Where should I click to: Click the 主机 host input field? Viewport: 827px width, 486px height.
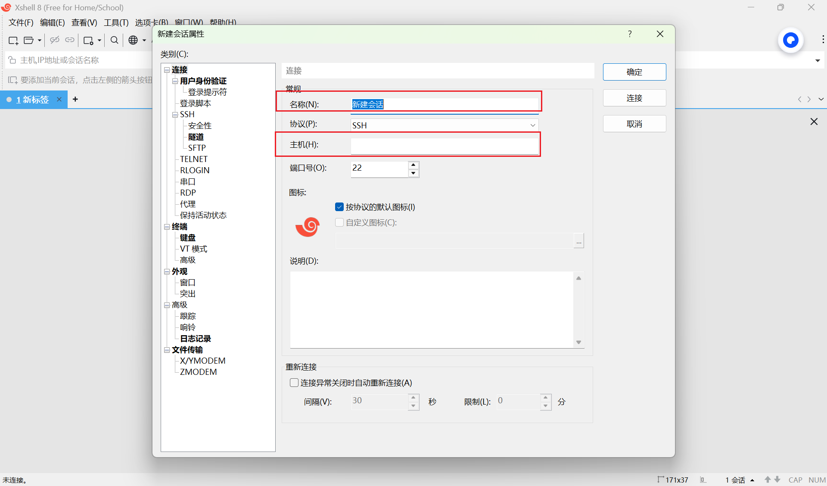pyautogui.click(x=444, y=146)
